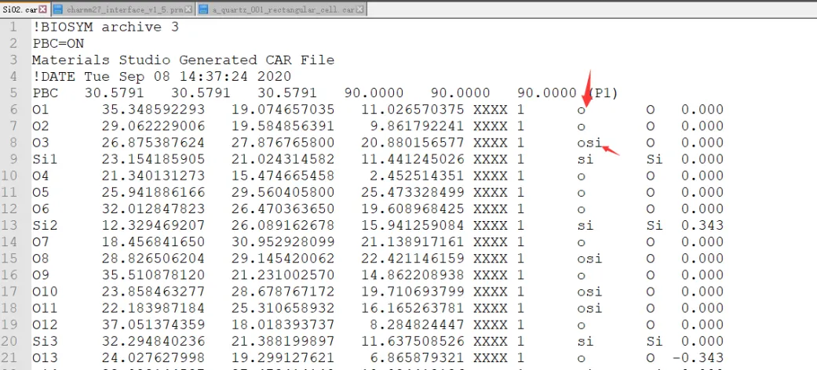
Task: Click the coordinate 20.880156577
Action: pyautogui.click(x=411, y=143)
